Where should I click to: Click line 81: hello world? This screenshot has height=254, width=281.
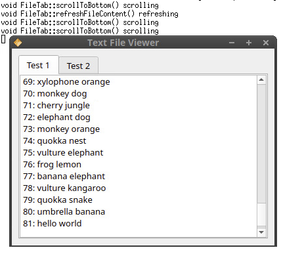pos(53,223)
